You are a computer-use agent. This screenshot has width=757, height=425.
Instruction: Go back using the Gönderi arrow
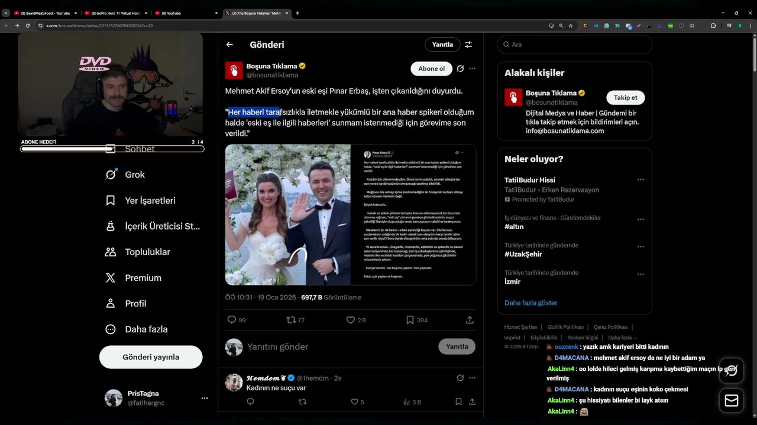(x=229, y=44)
